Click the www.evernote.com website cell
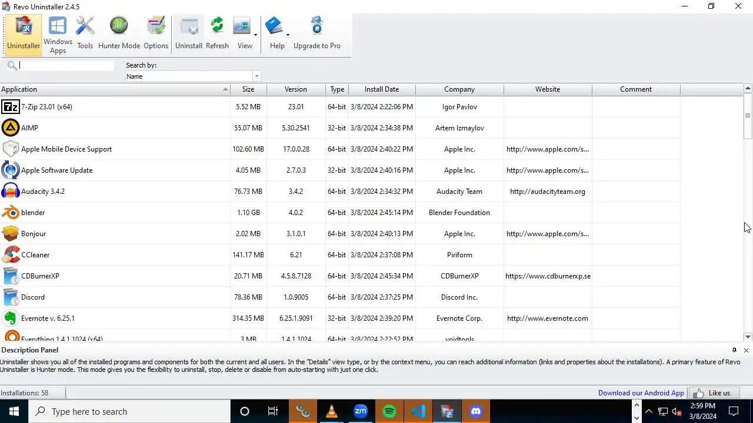 click(x=548, y=318)
